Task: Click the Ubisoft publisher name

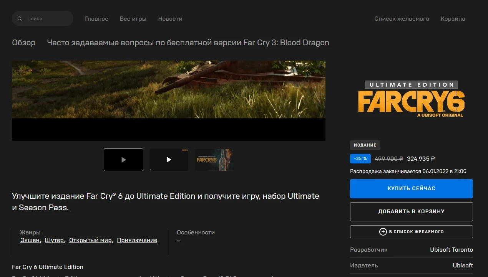Action: 463,265
